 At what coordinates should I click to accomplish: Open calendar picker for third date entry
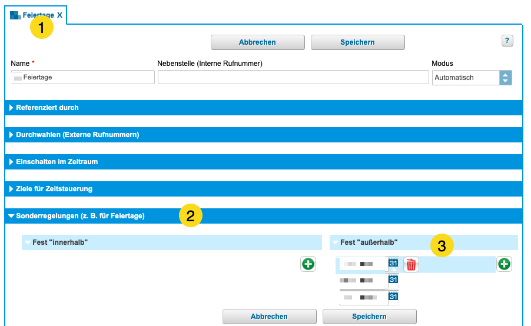coord(394,298)
